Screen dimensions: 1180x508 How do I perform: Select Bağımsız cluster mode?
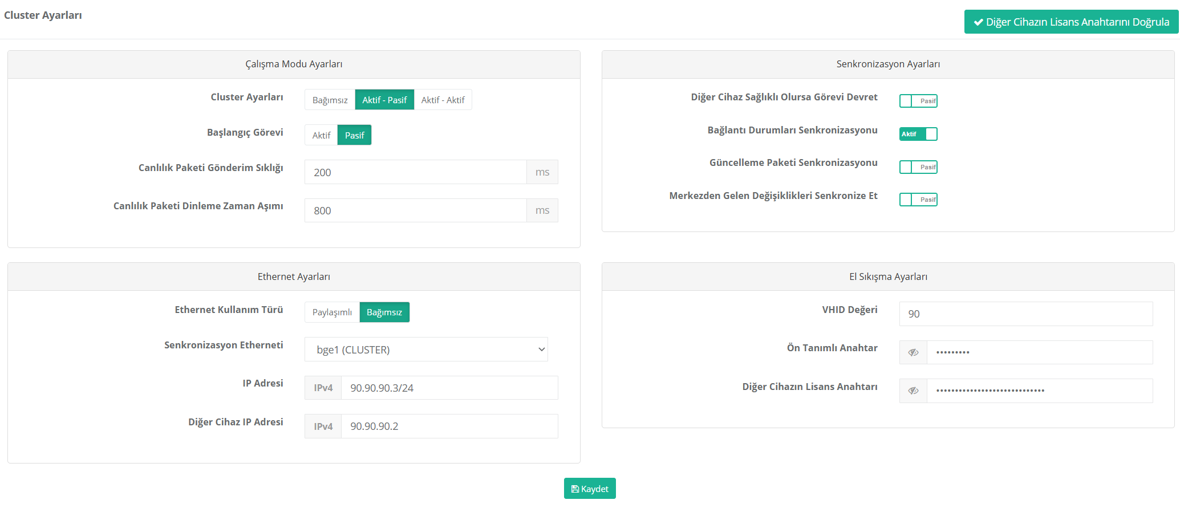point(330,100)
